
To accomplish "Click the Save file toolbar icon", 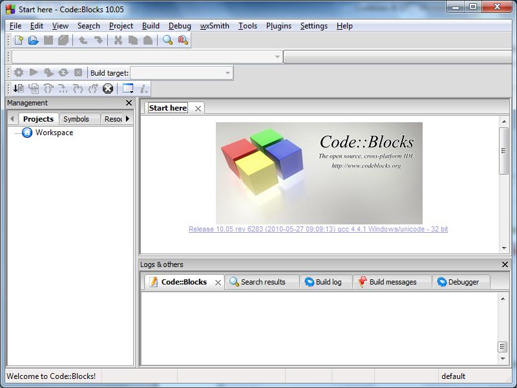I will point(48,40).
